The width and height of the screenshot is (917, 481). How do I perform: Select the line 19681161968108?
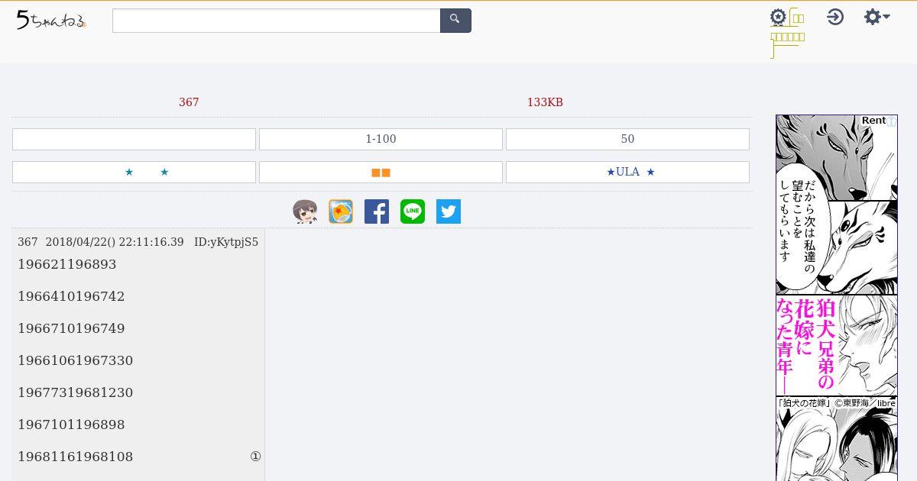click(76, 457)
